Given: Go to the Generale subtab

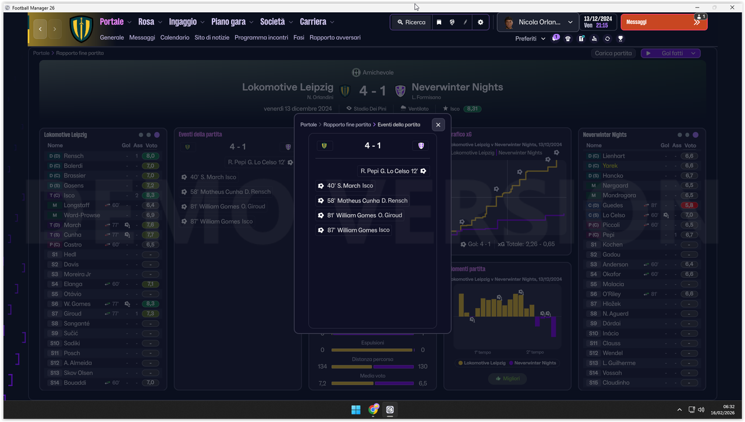Looking at the screenshot, I should [112, 37].
